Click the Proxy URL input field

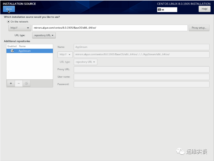(x=142, y=69)
